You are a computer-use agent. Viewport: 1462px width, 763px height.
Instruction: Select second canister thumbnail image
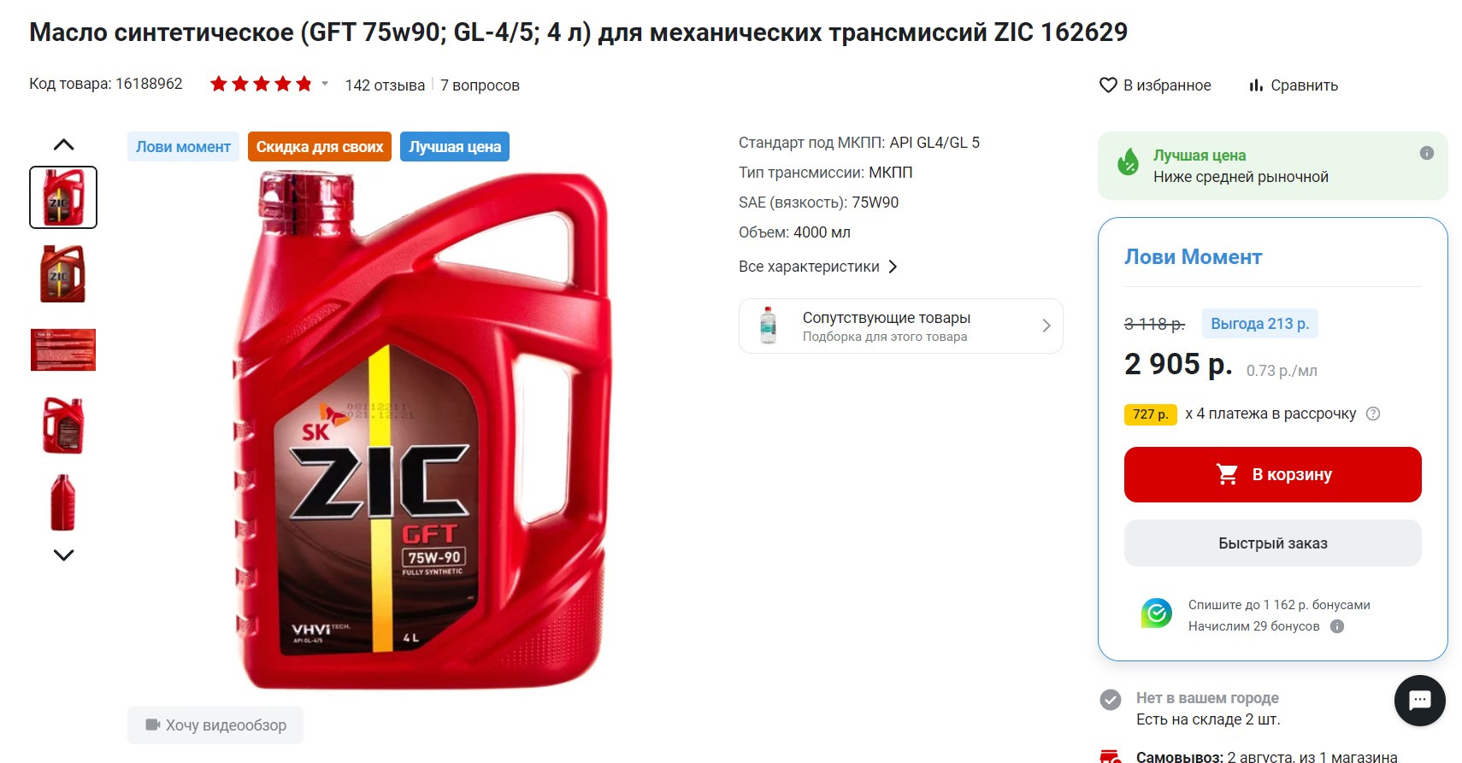(x=63, y=274)
